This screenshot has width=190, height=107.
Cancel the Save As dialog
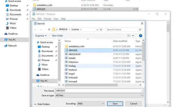[133, 104]
